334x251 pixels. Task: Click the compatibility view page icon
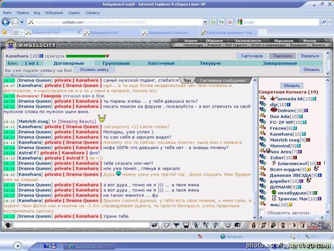[213, 22]
